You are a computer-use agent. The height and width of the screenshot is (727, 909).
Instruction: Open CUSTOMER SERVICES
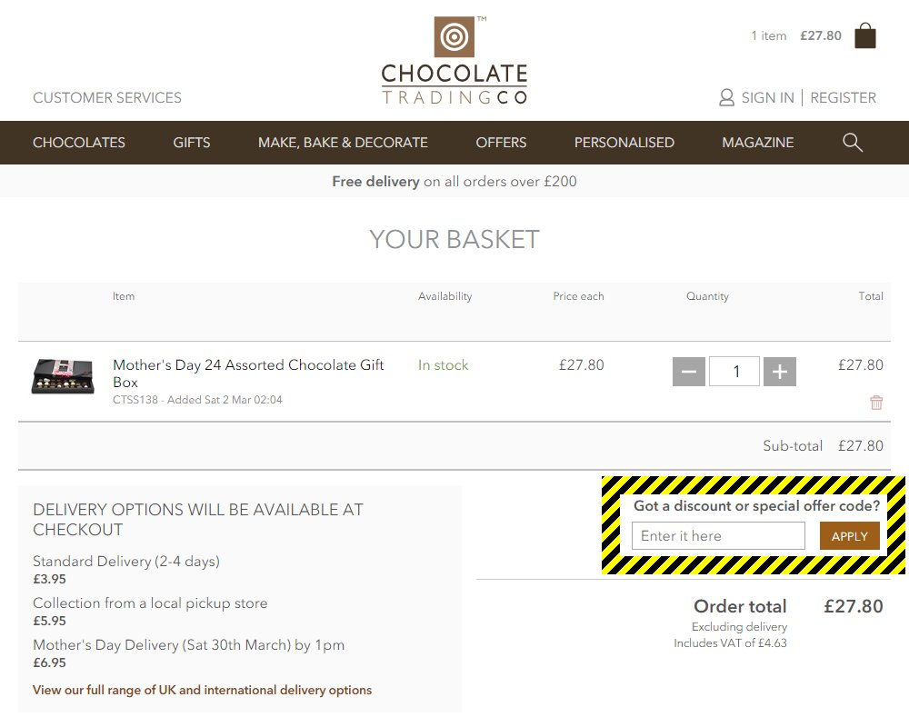[106, 97]
